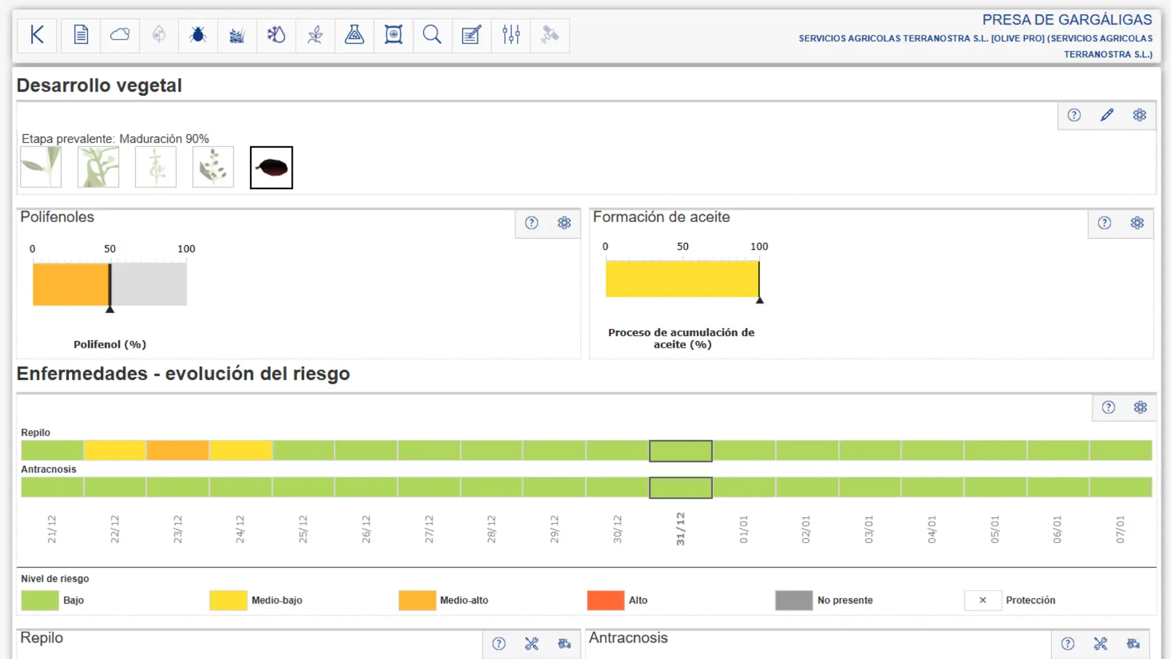Viewport: 1171px width, 659px height.
Task: Open Antracnosis panel tractor icon
Action: 1133,644
